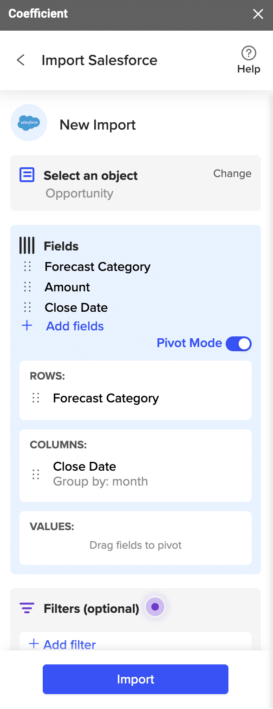Viewport: 273px width, 709px height.
Task: Select Close Date in the Columns box
Action: coord(84,466)
